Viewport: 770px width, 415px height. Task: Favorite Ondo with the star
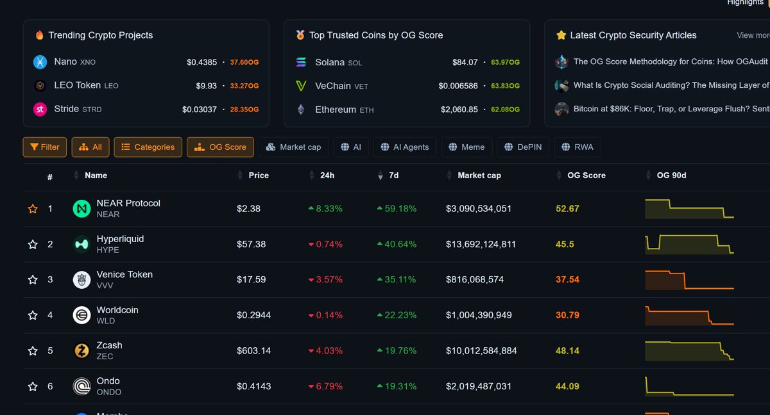tap(33, 386)
